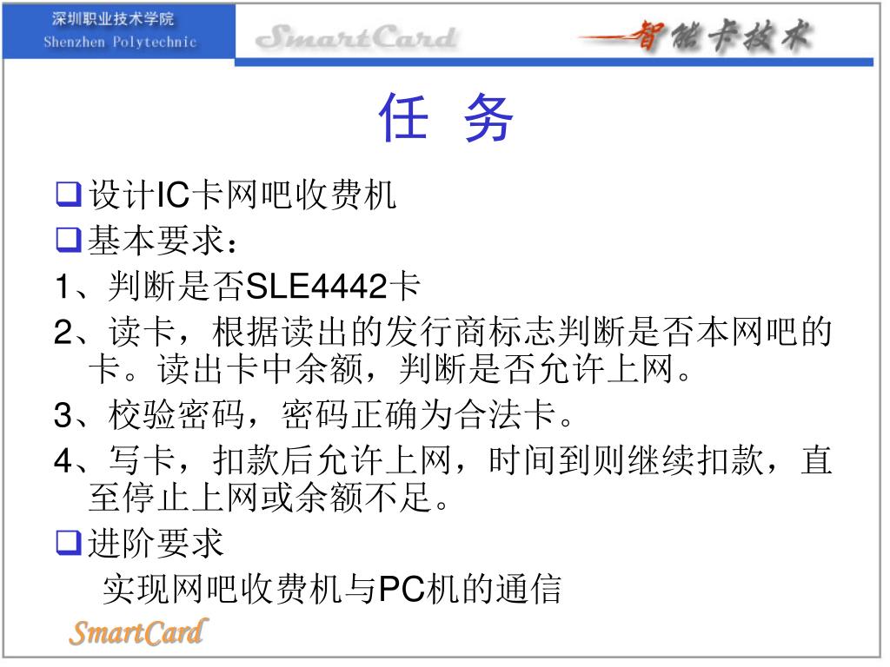
Task: Select the text 设计IC卡网吧收费机
Action: click(x=242, y=195)
